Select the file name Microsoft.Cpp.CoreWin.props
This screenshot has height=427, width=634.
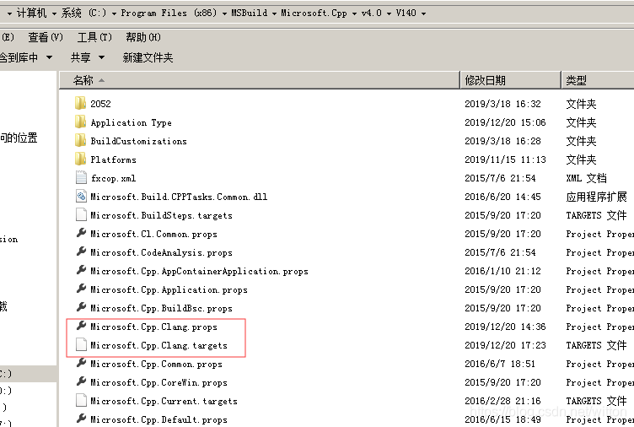(x=158, y=382)
